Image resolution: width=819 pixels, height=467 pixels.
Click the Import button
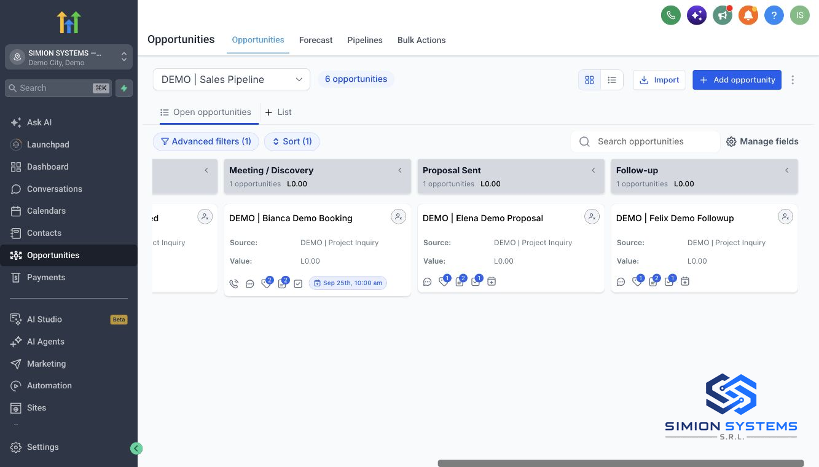pyautogui.click(x=659, y=80)
